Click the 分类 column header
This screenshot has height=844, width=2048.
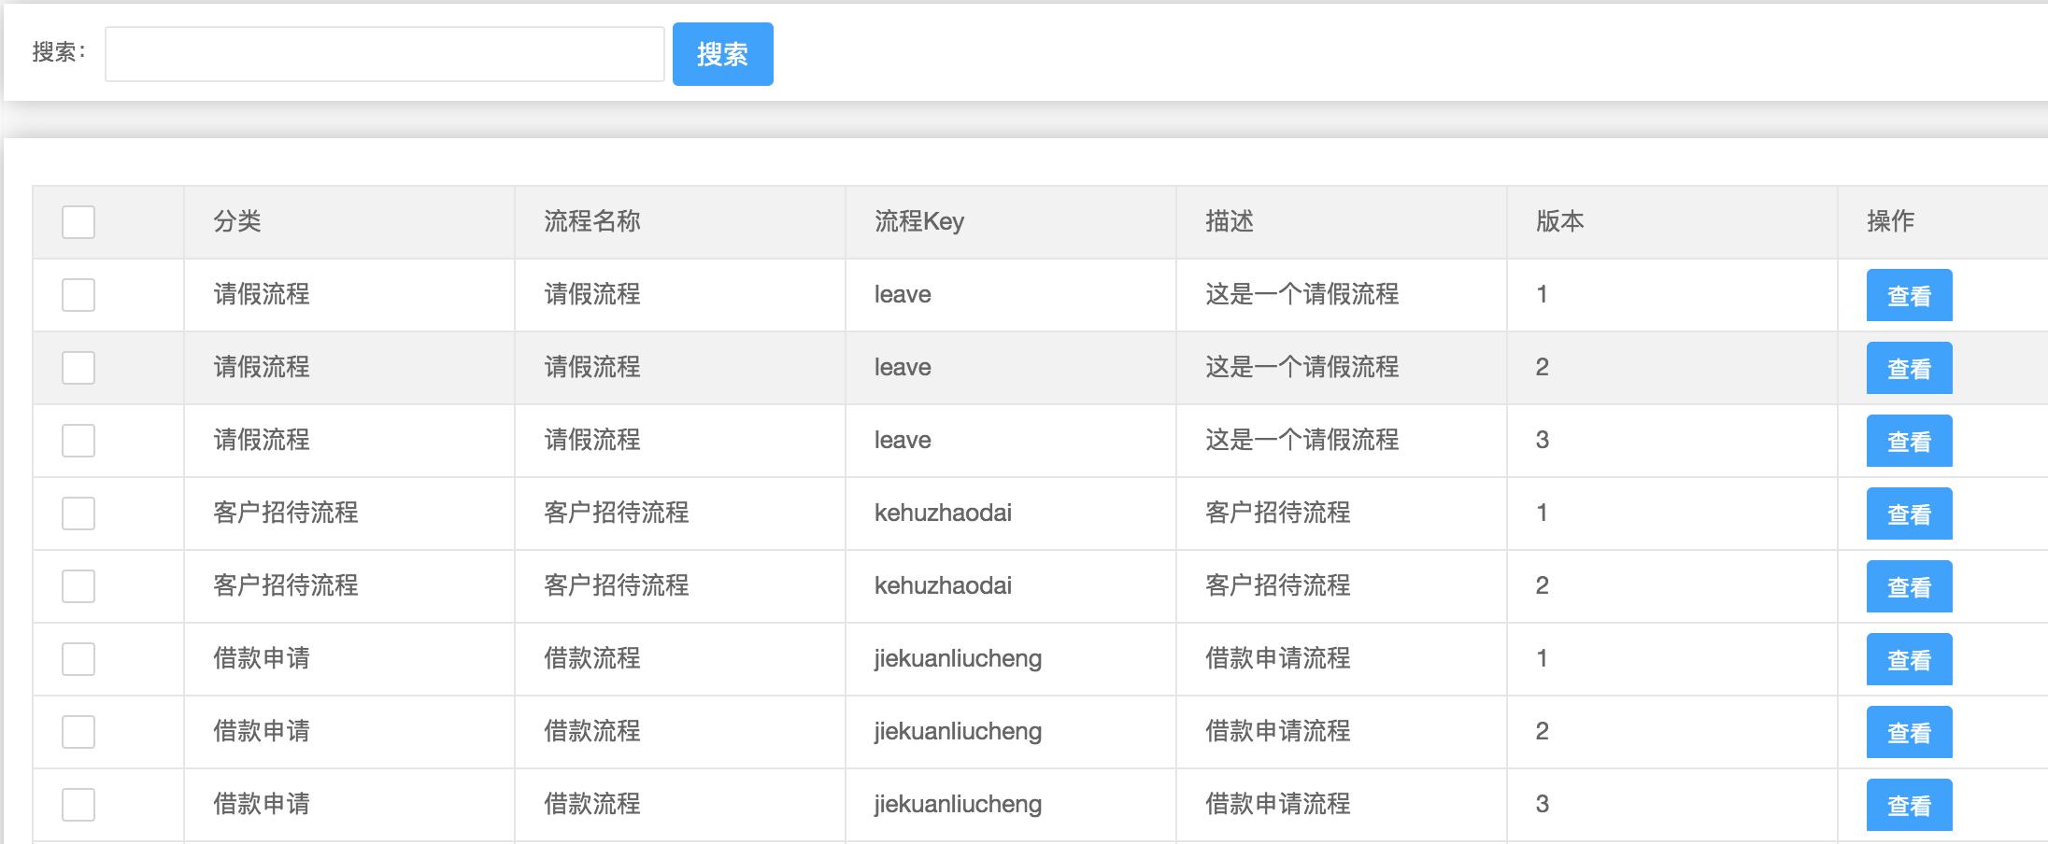(x=237, y=221)
